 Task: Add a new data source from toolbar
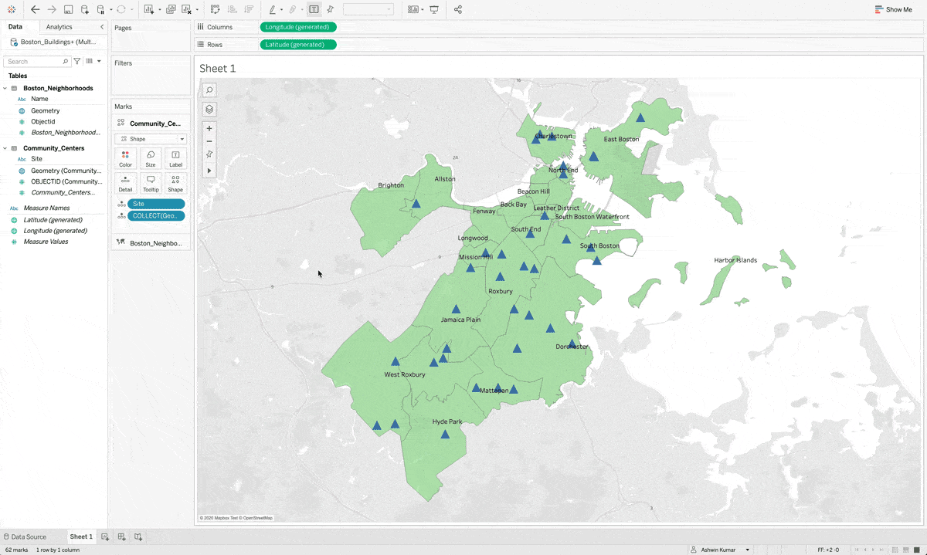point(84,9)
